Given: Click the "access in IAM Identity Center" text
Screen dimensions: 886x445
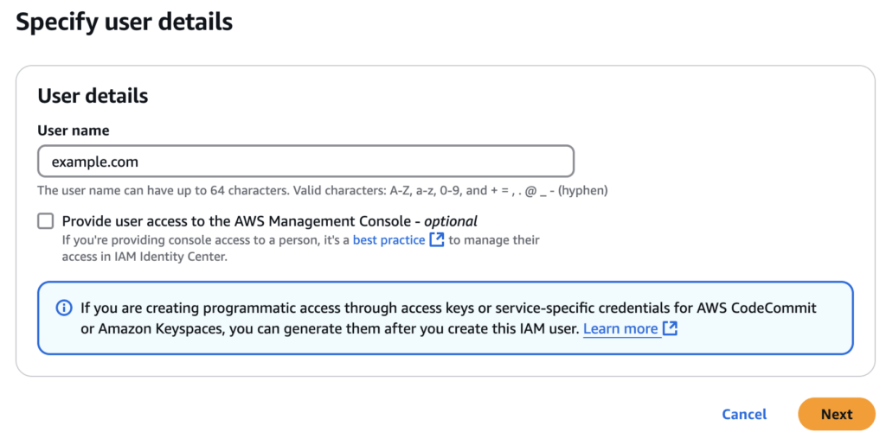Looking at the screenshot, I should 144,257.
